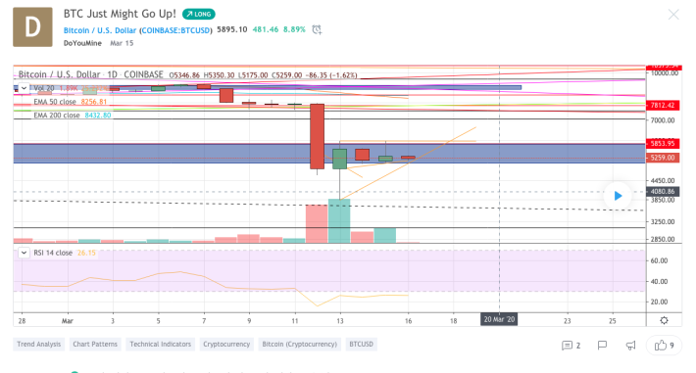Open the Bitcoin / U.S. Dollar link

[x=99, y=30]
